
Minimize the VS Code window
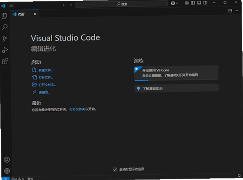point(214,2)
